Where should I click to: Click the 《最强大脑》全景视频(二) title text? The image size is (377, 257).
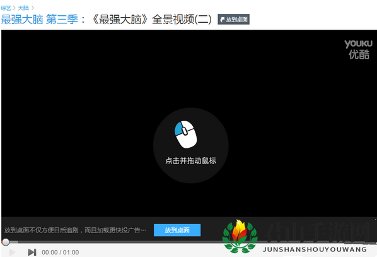pyautogui.click(x=151, y=20)
